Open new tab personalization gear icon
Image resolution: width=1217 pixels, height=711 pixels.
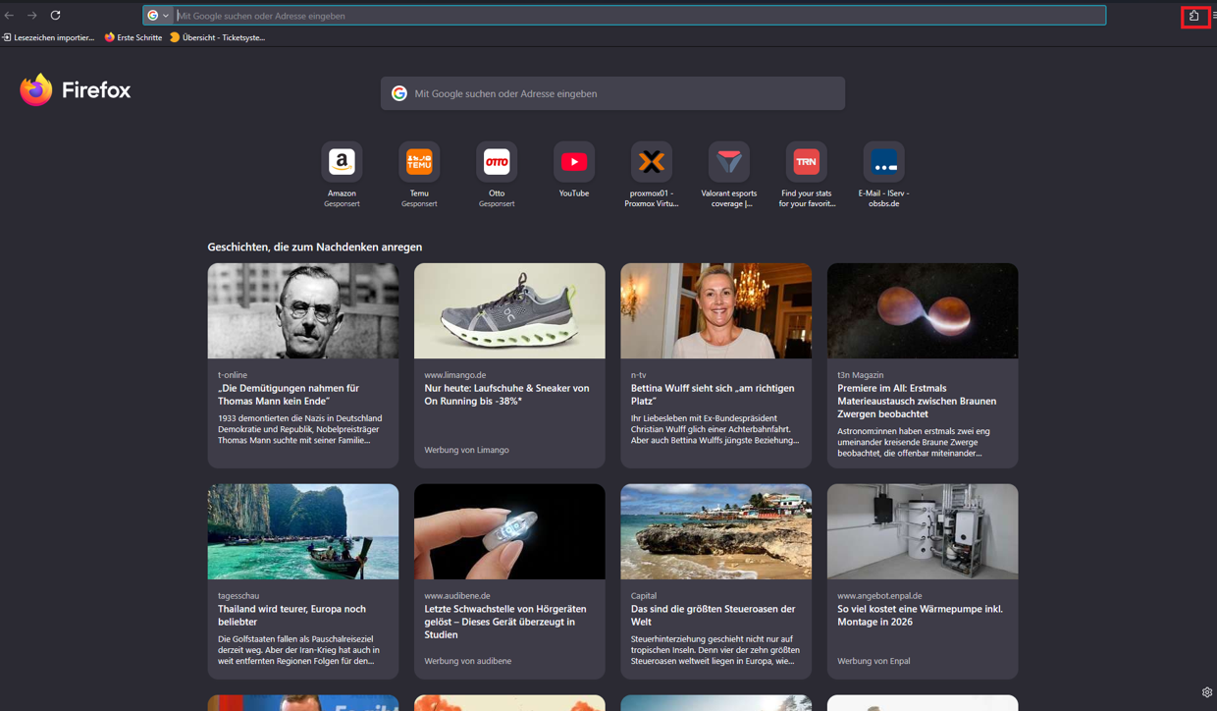click(1206, 692)
